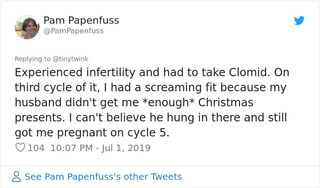320x188 pixels.
Task: Click the person icon beside other Tweets link
Action: point(16,177)
